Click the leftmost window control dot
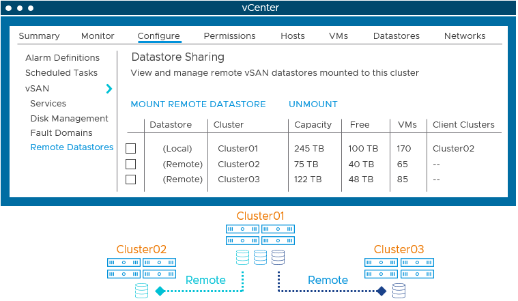This screenshot has width=518, height=301. pos(8,8)
